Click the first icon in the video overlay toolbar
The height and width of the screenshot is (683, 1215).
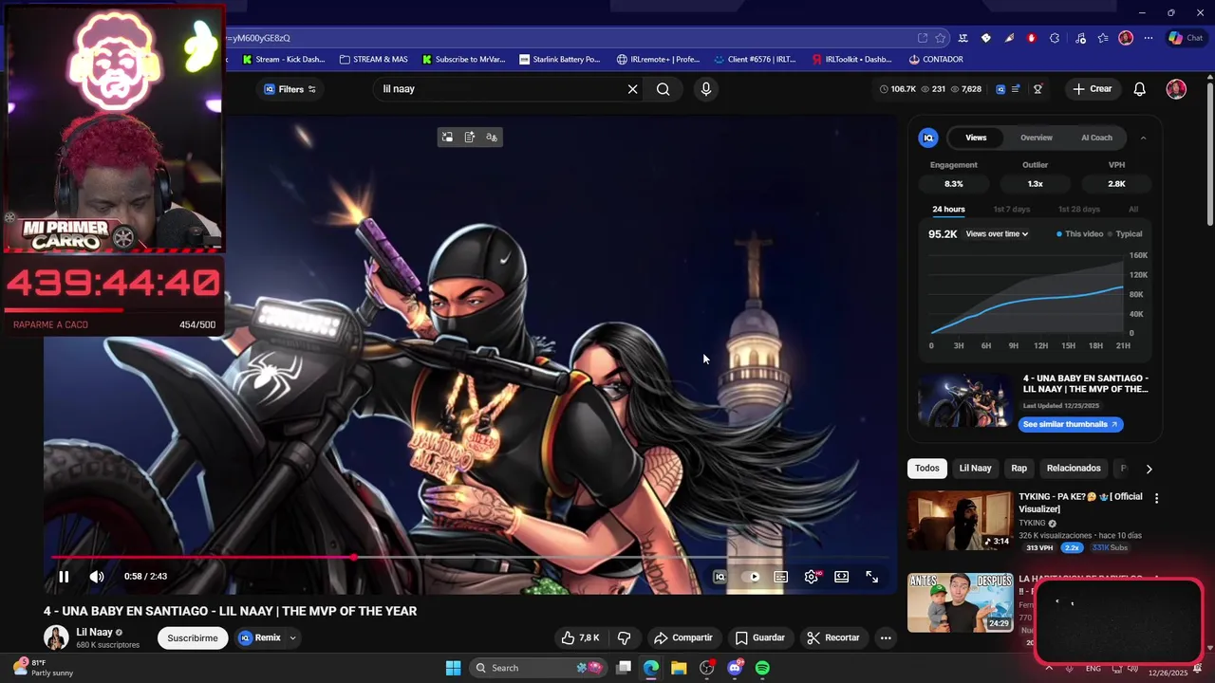click(448, 138)
